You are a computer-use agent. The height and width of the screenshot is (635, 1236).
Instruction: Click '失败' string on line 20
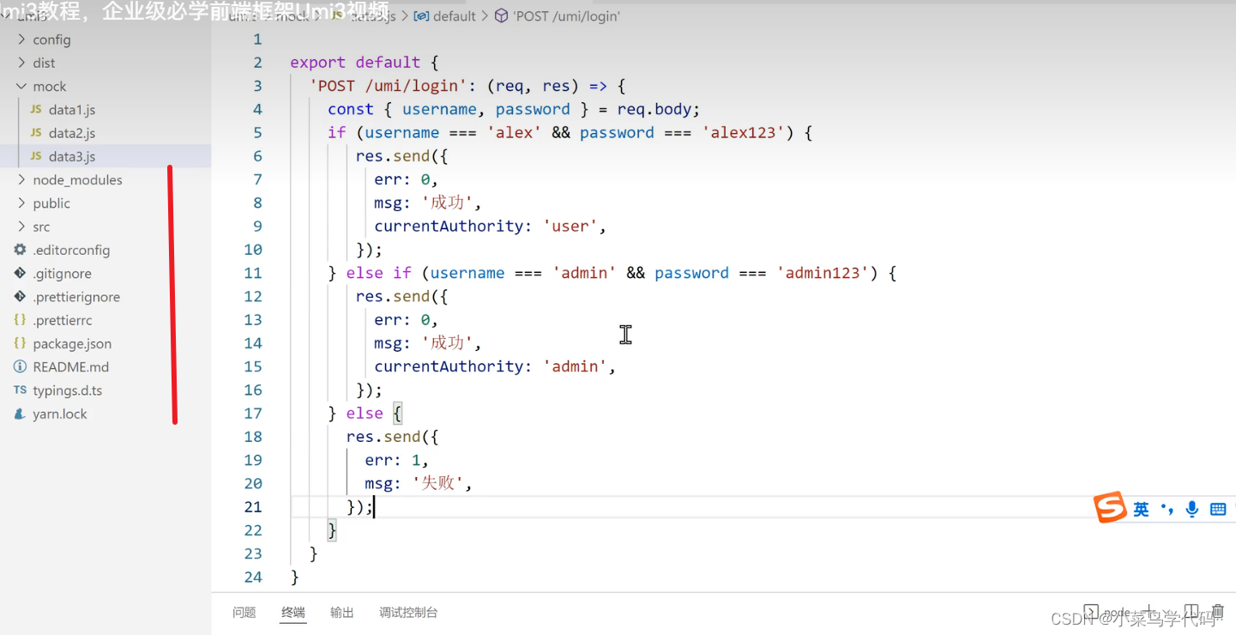[x=439, y=483]
